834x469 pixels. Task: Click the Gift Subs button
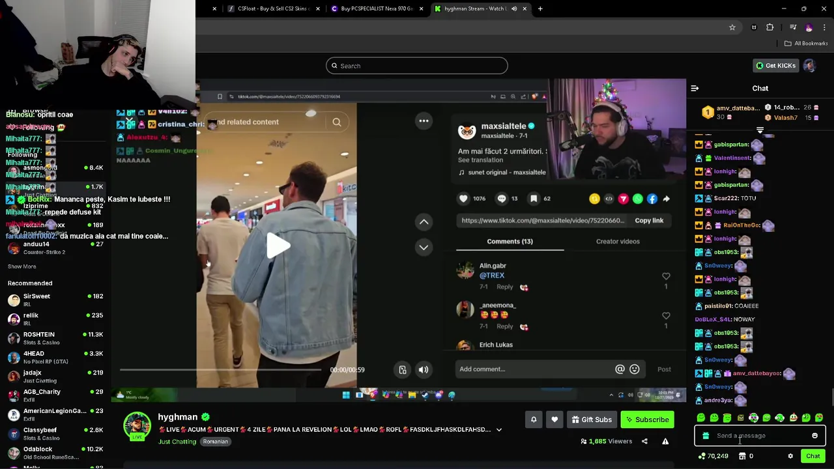[592, 419]
